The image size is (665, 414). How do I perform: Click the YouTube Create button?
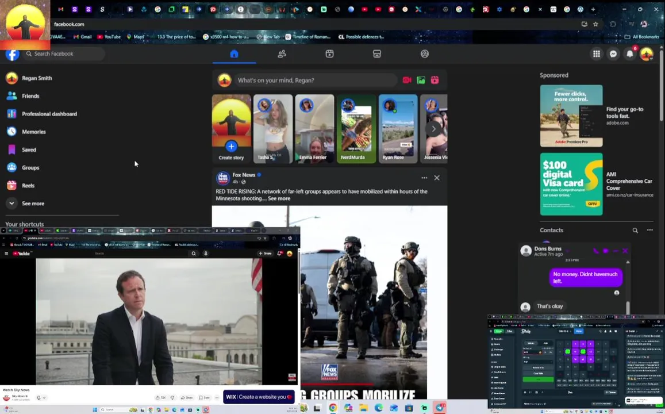(265, 253)
